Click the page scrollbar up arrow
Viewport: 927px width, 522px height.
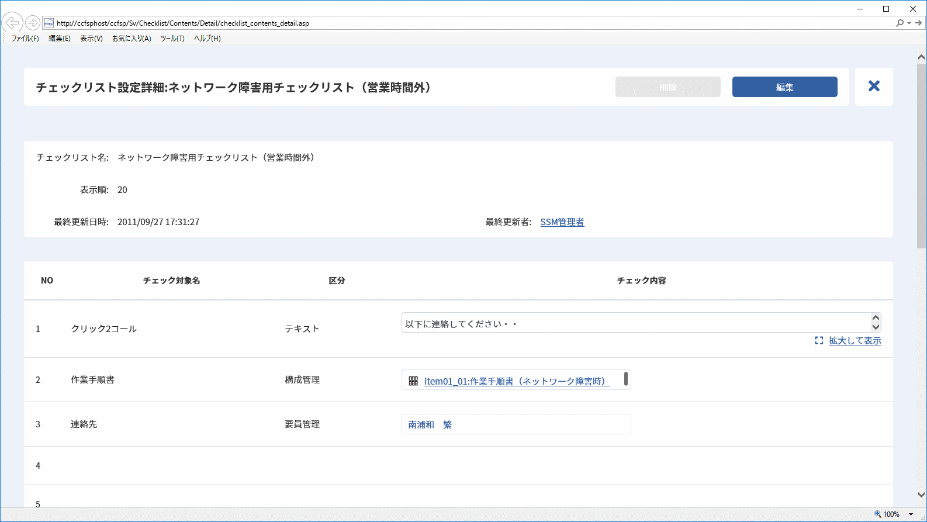click(922, 57)
